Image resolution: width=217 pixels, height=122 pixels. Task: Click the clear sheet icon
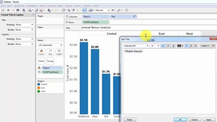[x=41, y=10]
